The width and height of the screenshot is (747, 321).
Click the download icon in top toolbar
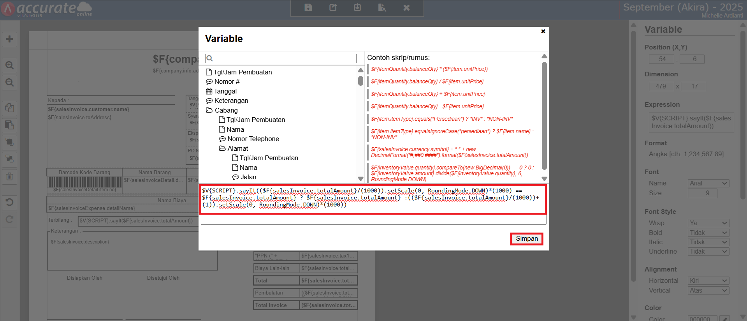tap(357, 8)
